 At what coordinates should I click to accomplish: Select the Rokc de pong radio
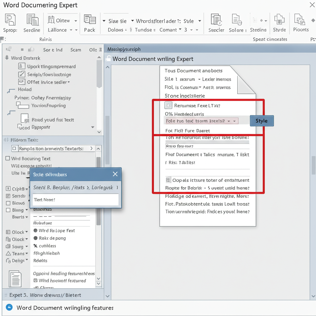tap(35, 238)
